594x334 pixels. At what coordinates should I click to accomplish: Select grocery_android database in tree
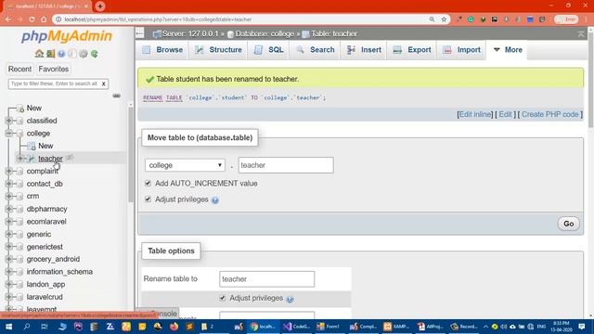[x=53, y=260]
